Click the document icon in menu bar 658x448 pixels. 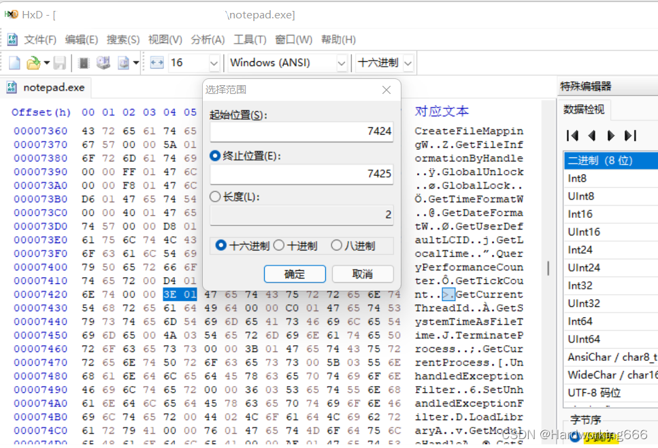pos(12,39)
